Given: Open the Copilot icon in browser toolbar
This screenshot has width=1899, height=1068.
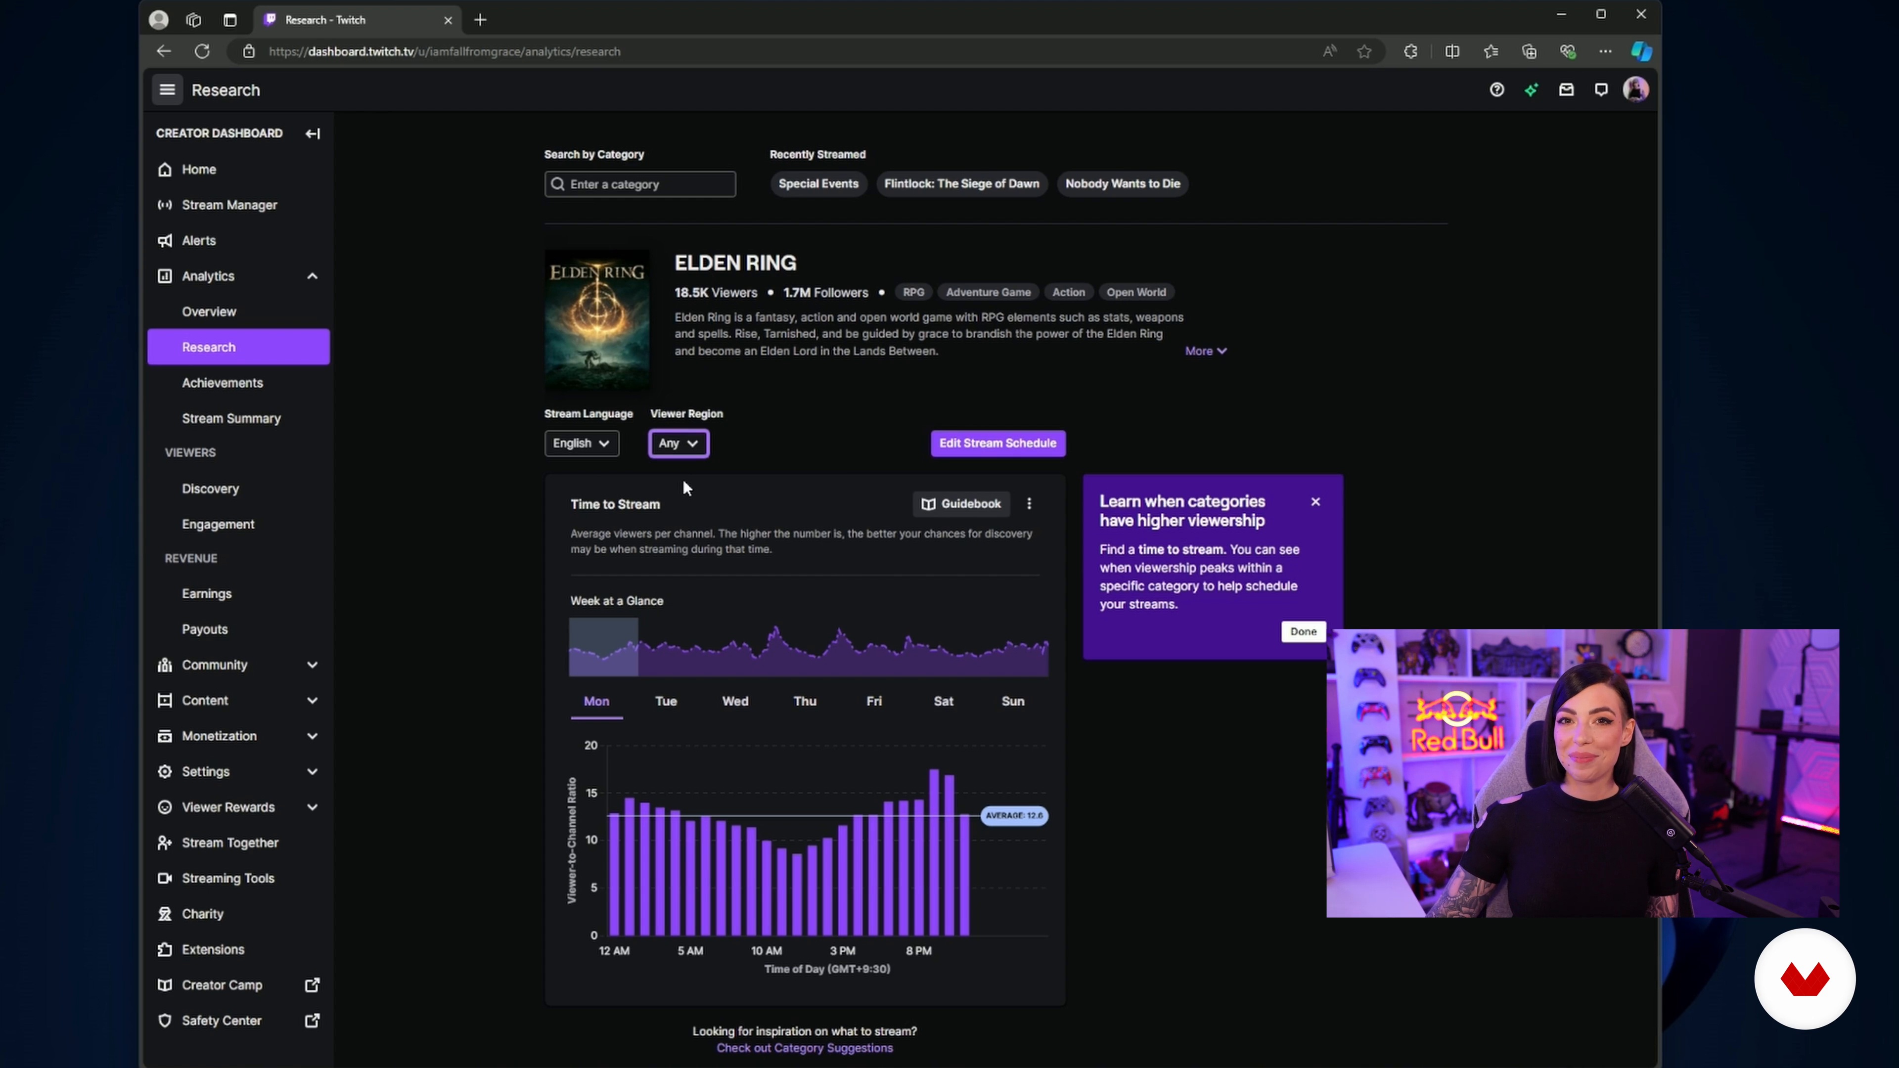Looking at the screenshot, I should pos(1641,51).
